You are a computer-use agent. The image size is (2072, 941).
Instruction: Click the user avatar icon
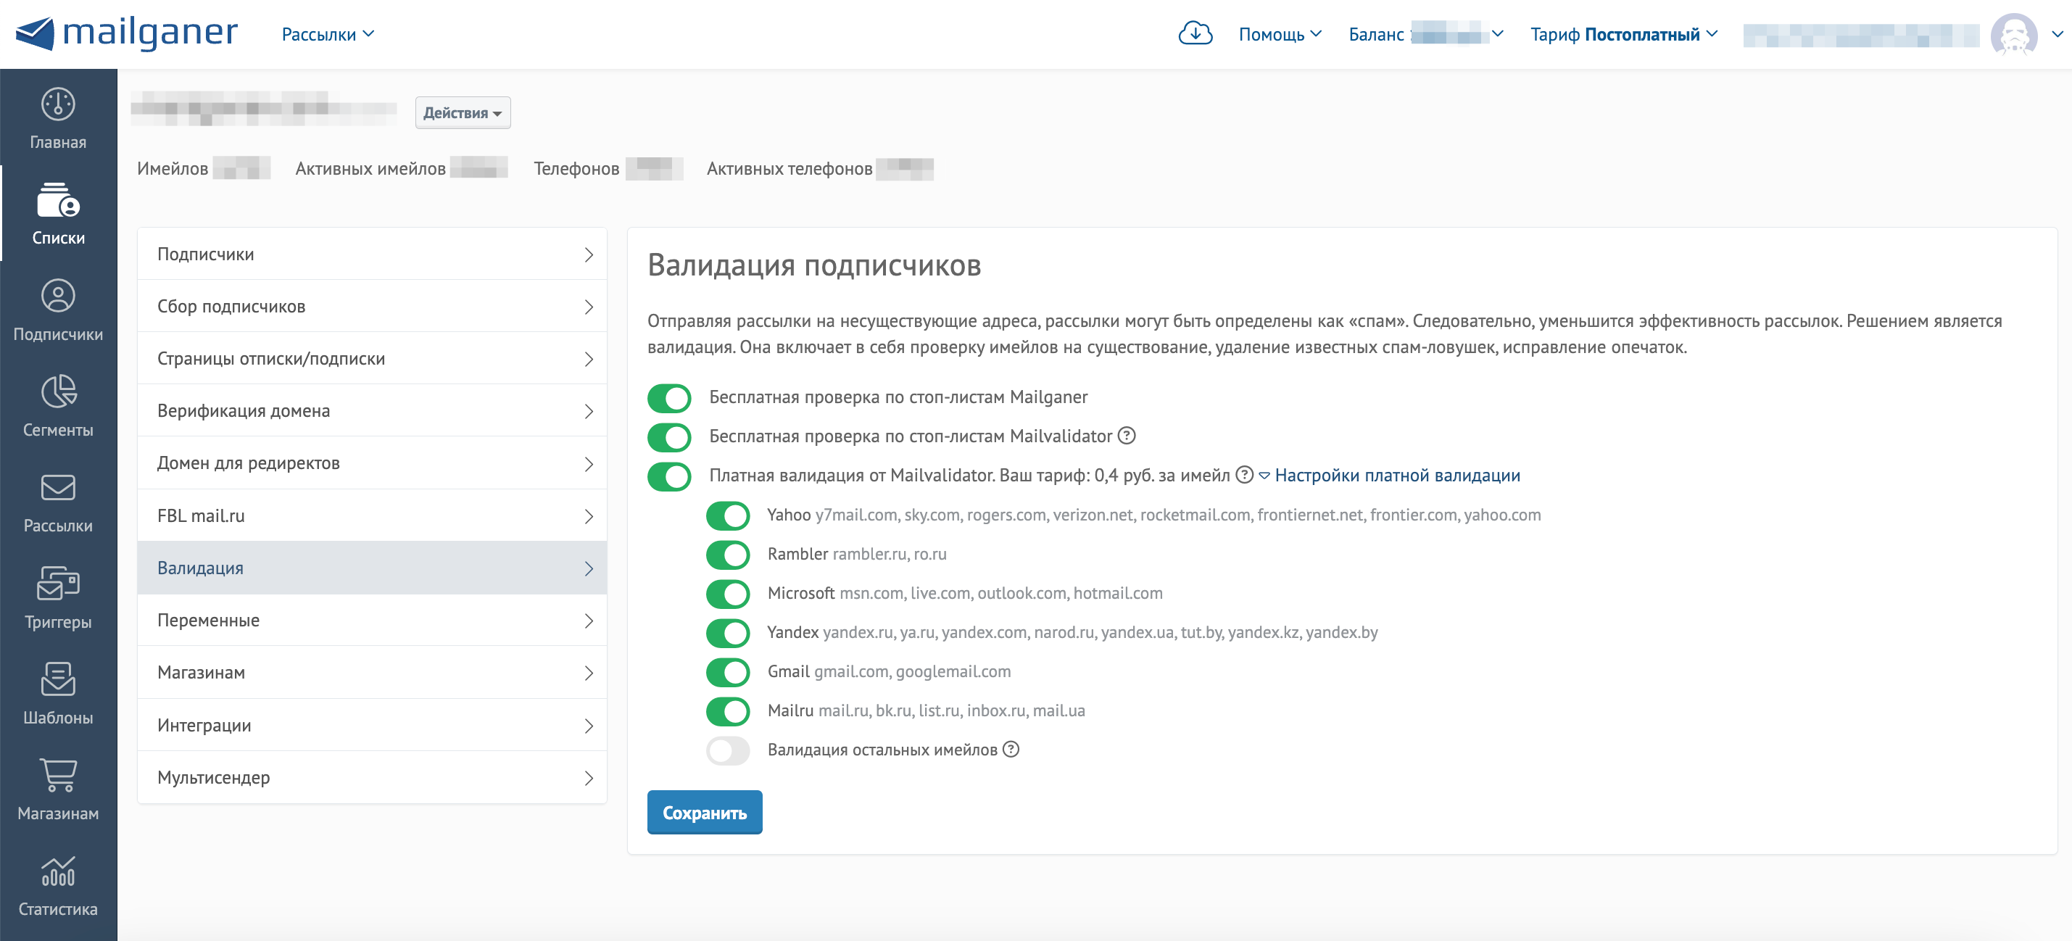2013,35
